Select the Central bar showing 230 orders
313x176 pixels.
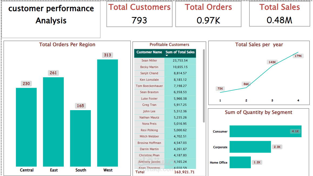[x=26, y=127]
